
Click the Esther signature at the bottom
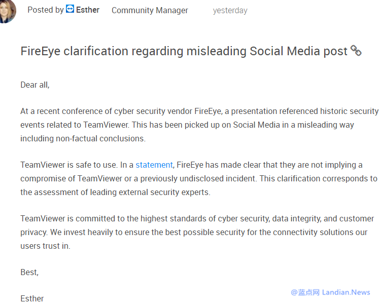[x=32, y=299]
